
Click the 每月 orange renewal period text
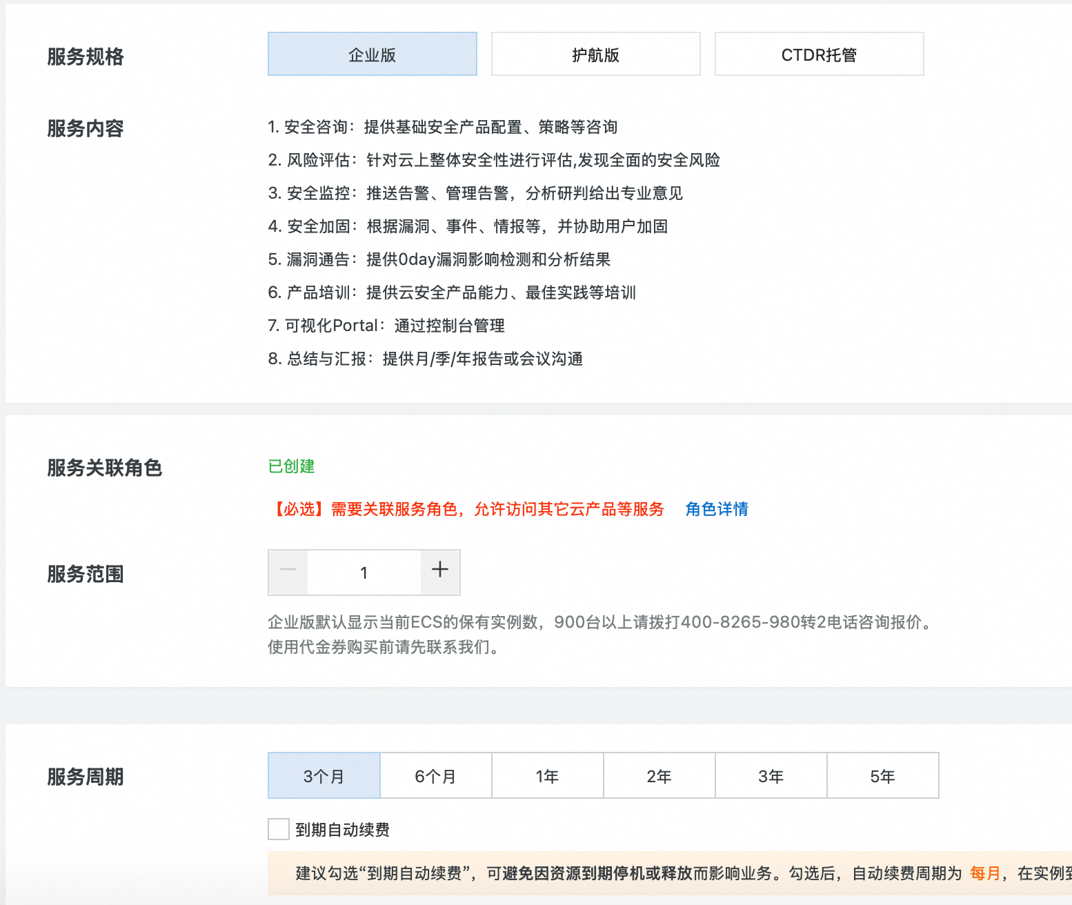(x=985, y=873)
